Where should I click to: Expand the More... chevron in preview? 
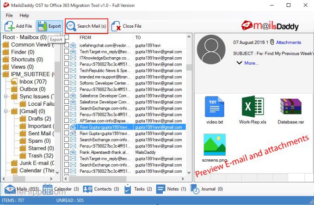(239, 63)
